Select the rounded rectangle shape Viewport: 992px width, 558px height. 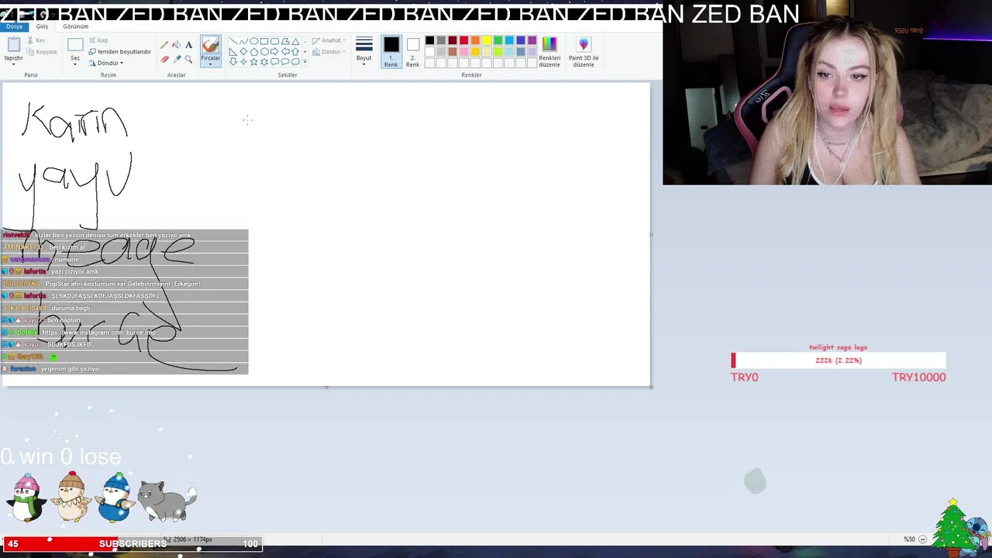click(274, 40)
